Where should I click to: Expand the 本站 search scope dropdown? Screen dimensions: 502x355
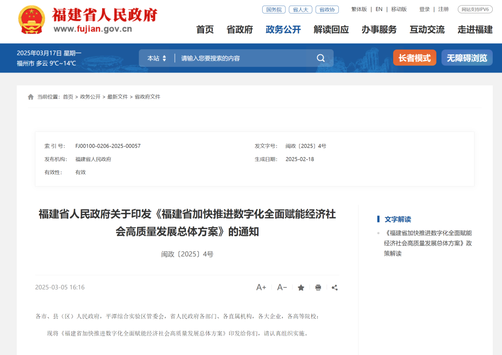click(x=157, y=58)
